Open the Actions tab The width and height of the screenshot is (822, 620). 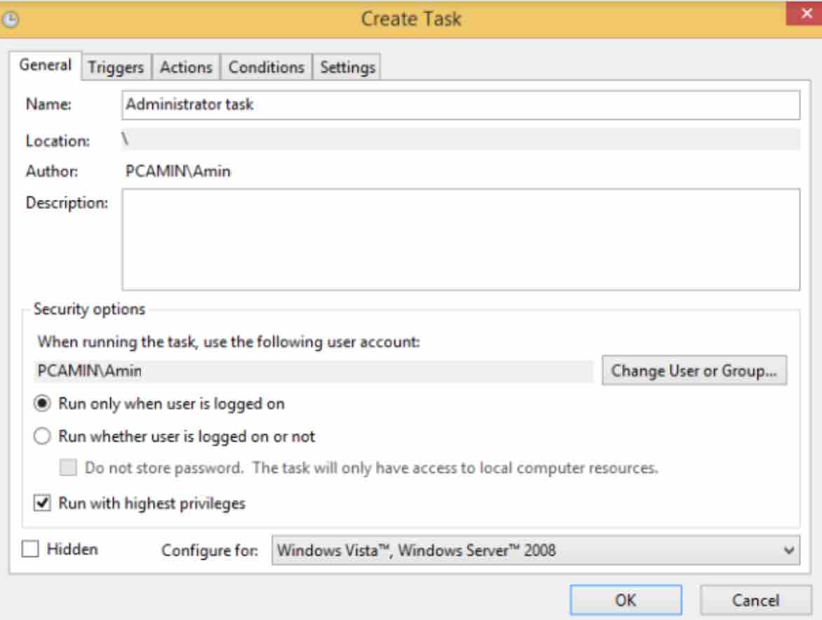tap(186, 67)
